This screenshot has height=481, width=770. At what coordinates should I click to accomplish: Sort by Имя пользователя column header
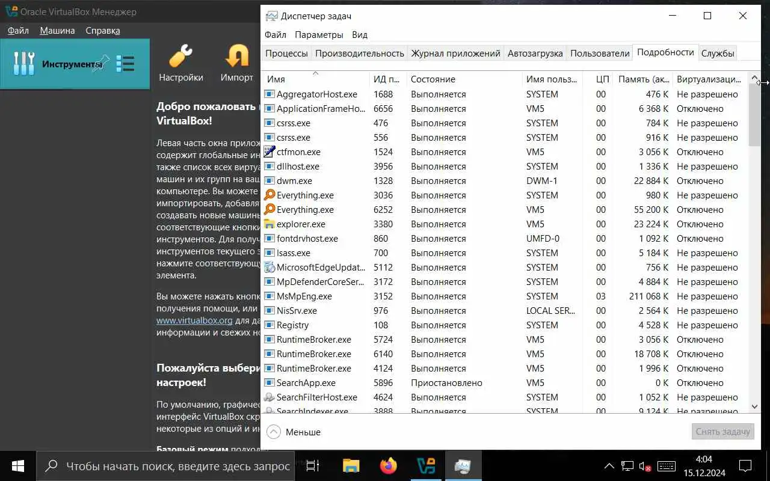click(x=552, y=79)
